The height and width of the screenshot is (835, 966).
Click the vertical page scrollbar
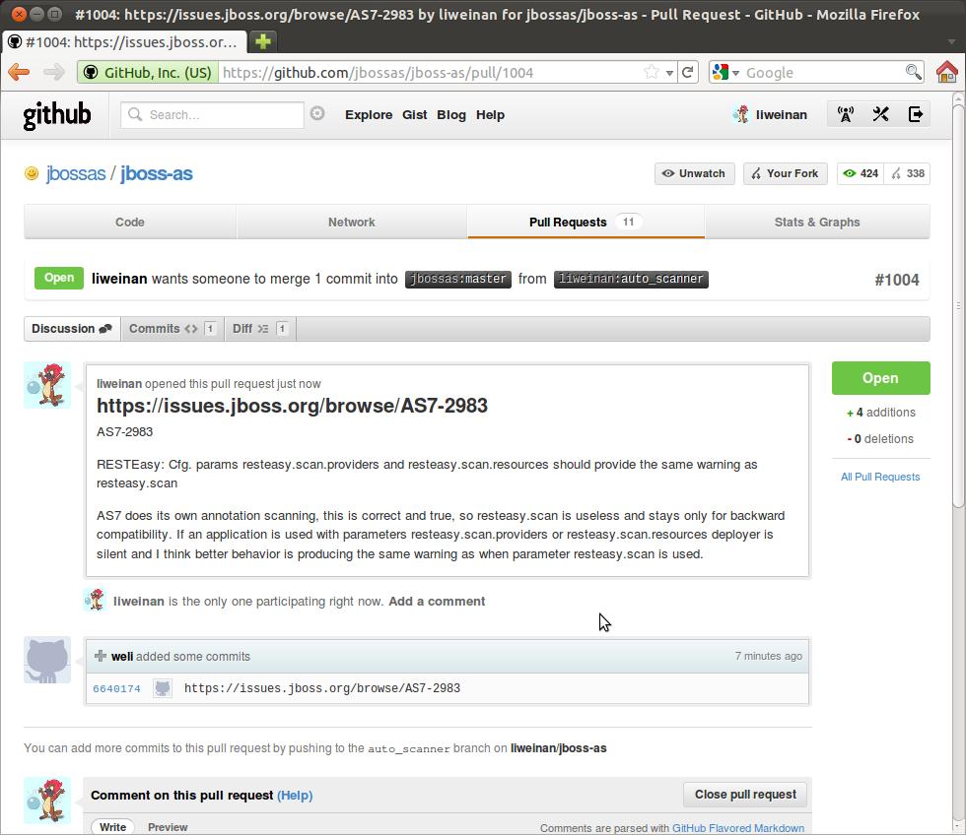[958, 305]
